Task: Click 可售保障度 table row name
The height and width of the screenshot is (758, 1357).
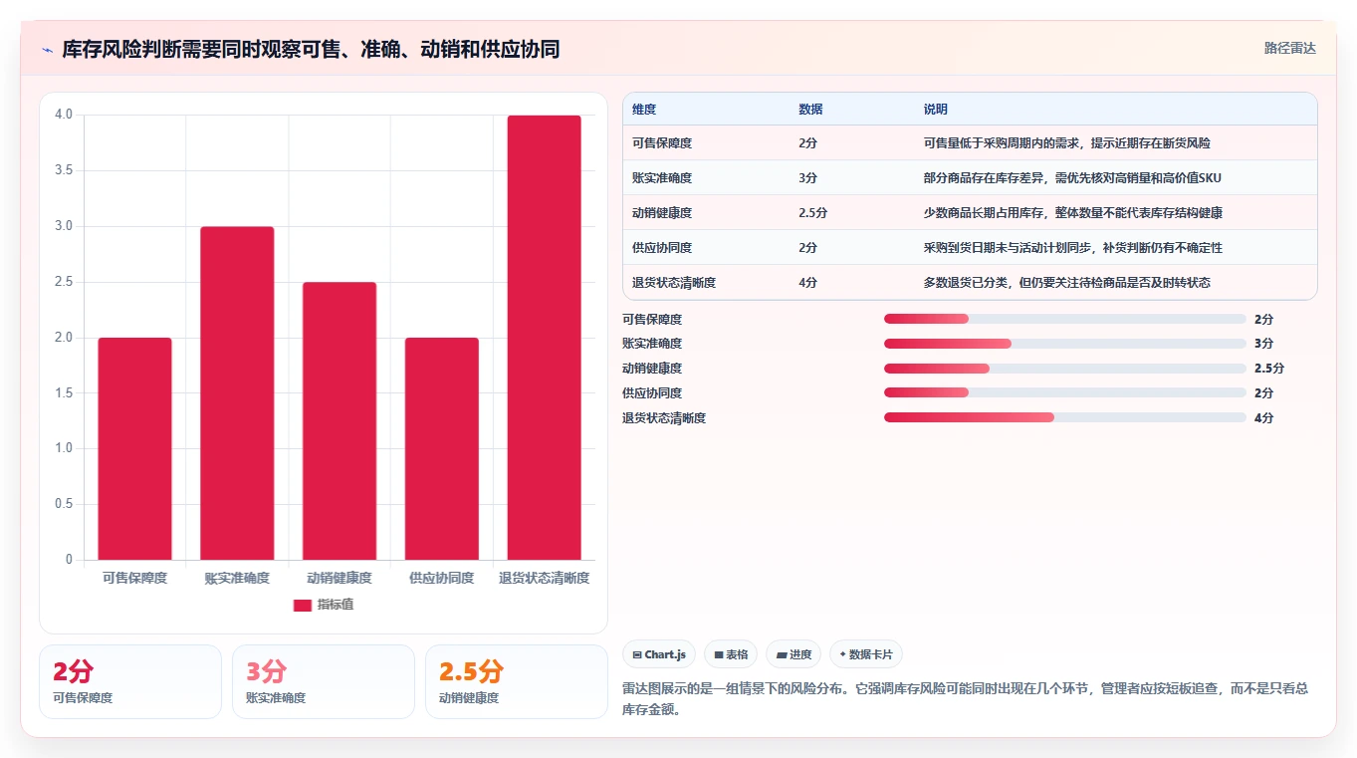Action: pos(662,143)
